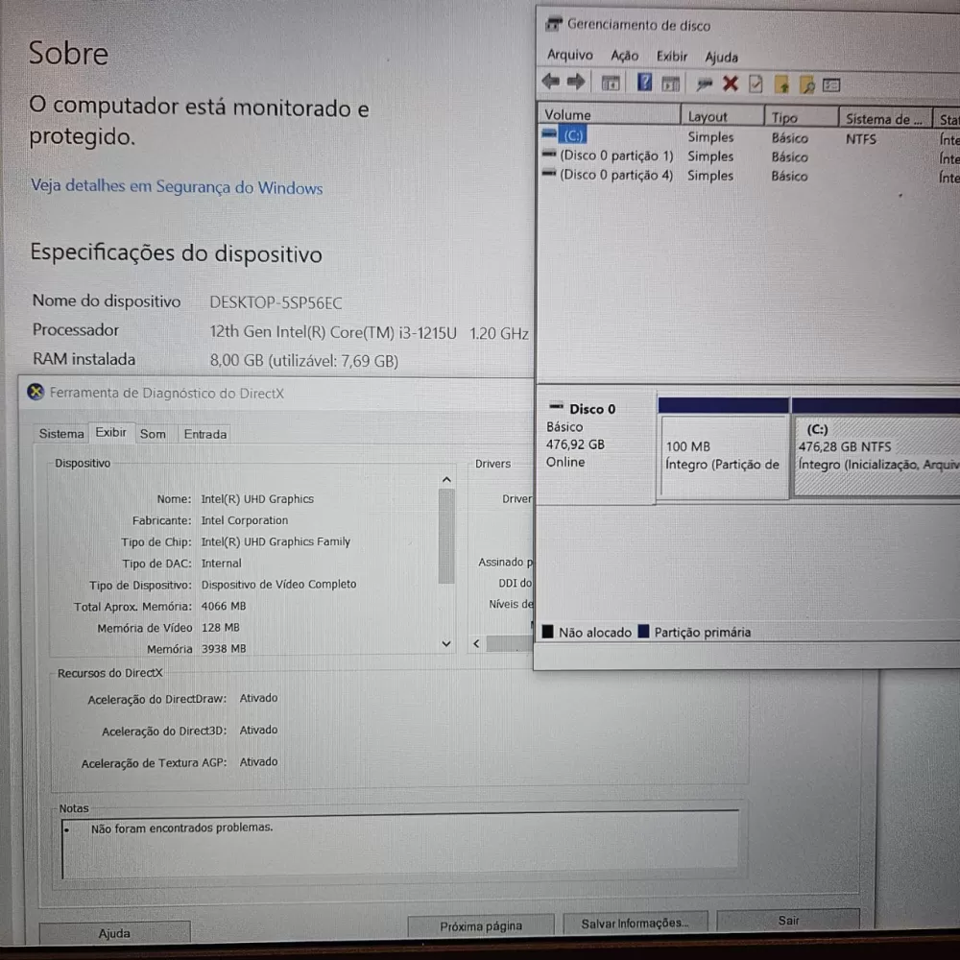
Task: Sort by the Sistema de... column header
Action: pos(885,119)
